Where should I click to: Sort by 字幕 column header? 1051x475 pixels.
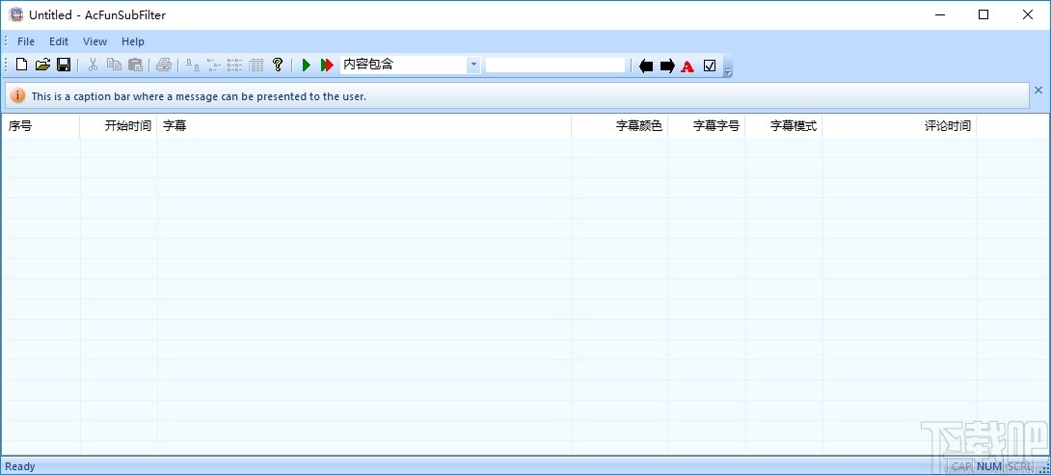click(x=364, y=126)
